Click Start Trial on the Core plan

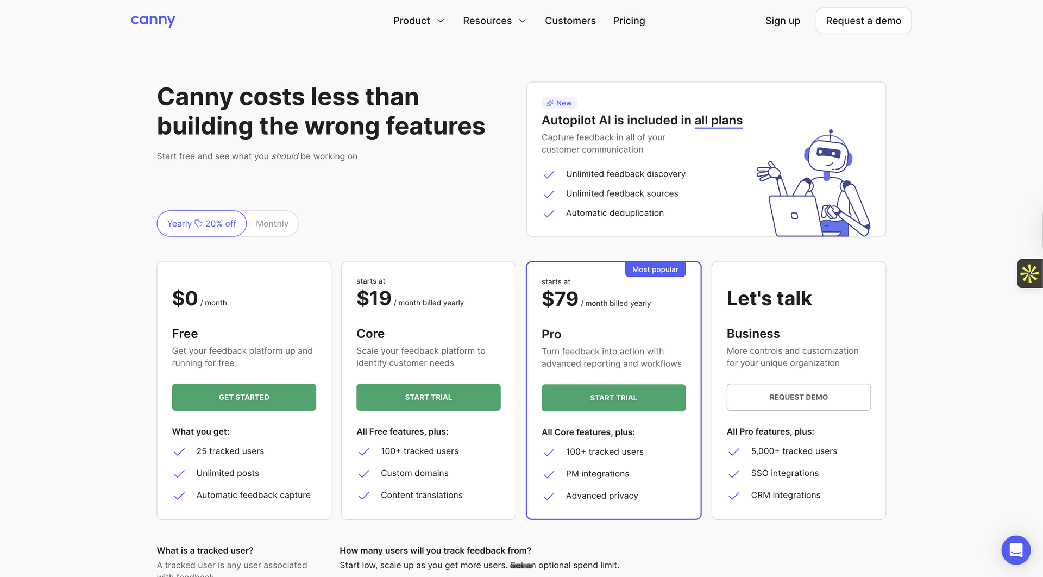(x=428, y=397)
